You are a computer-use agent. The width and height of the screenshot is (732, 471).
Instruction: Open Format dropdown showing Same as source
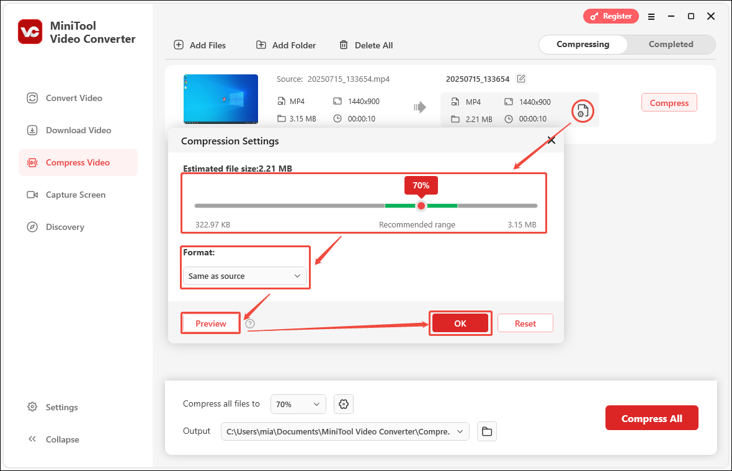point(244,276)
